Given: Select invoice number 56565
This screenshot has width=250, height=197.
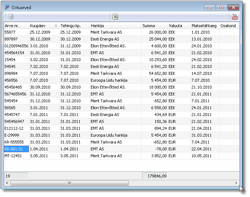Looking at the screenshot, I should click(x=16, y=108).
